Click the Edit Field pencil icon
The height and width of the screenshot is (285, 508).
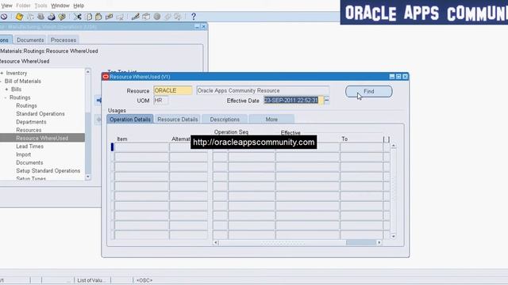[x=136, y=17]
